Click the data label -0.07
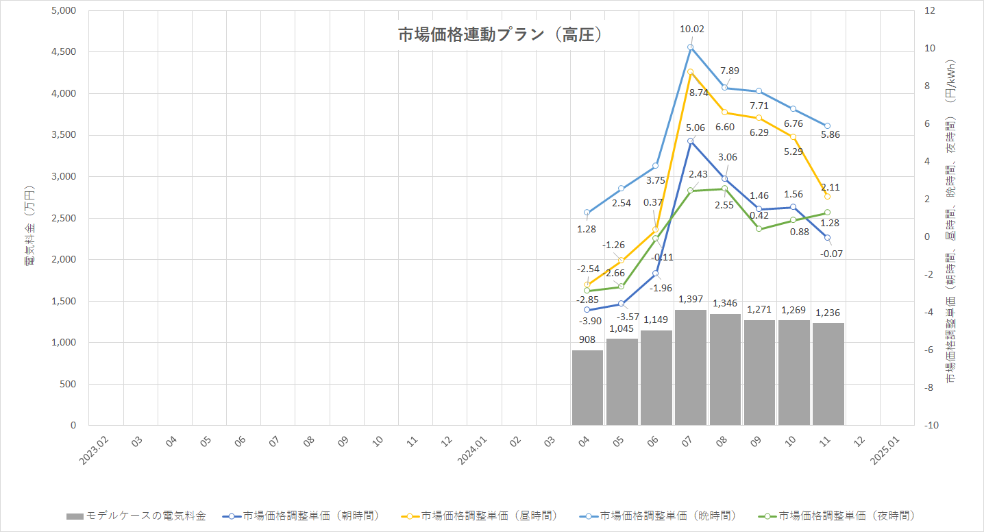This screenshot has width=984, height=532. [x=831, y=254]
